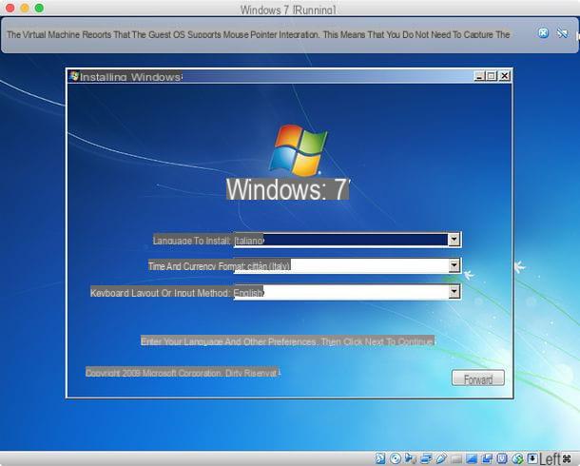This screenshot has width=580, height=466.
Task: Click the Keyboard Layout Or Input Method label
Action: click(x=160, y=293)
